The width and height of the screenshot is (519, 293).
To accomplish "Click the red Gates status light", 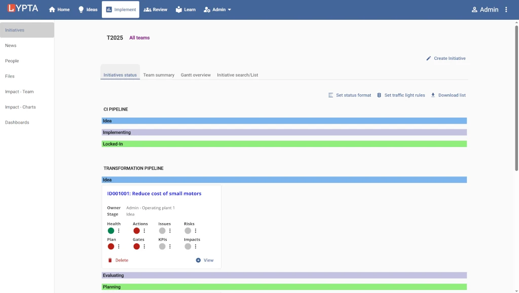I will click(136, 246).
